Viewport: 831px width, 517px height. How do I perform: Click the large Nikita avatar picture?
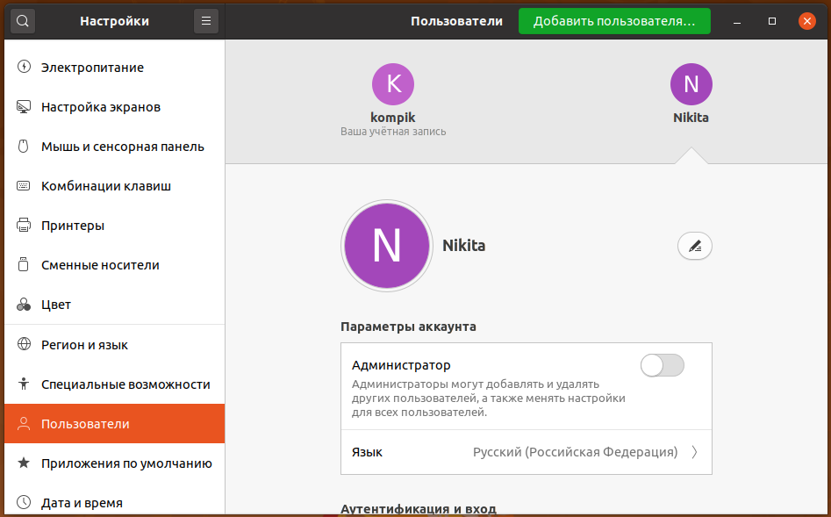pos(386,246)
